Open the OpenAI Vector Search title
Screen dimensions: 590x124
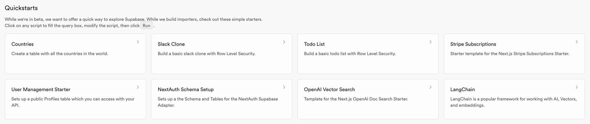[x=329, y=90]
